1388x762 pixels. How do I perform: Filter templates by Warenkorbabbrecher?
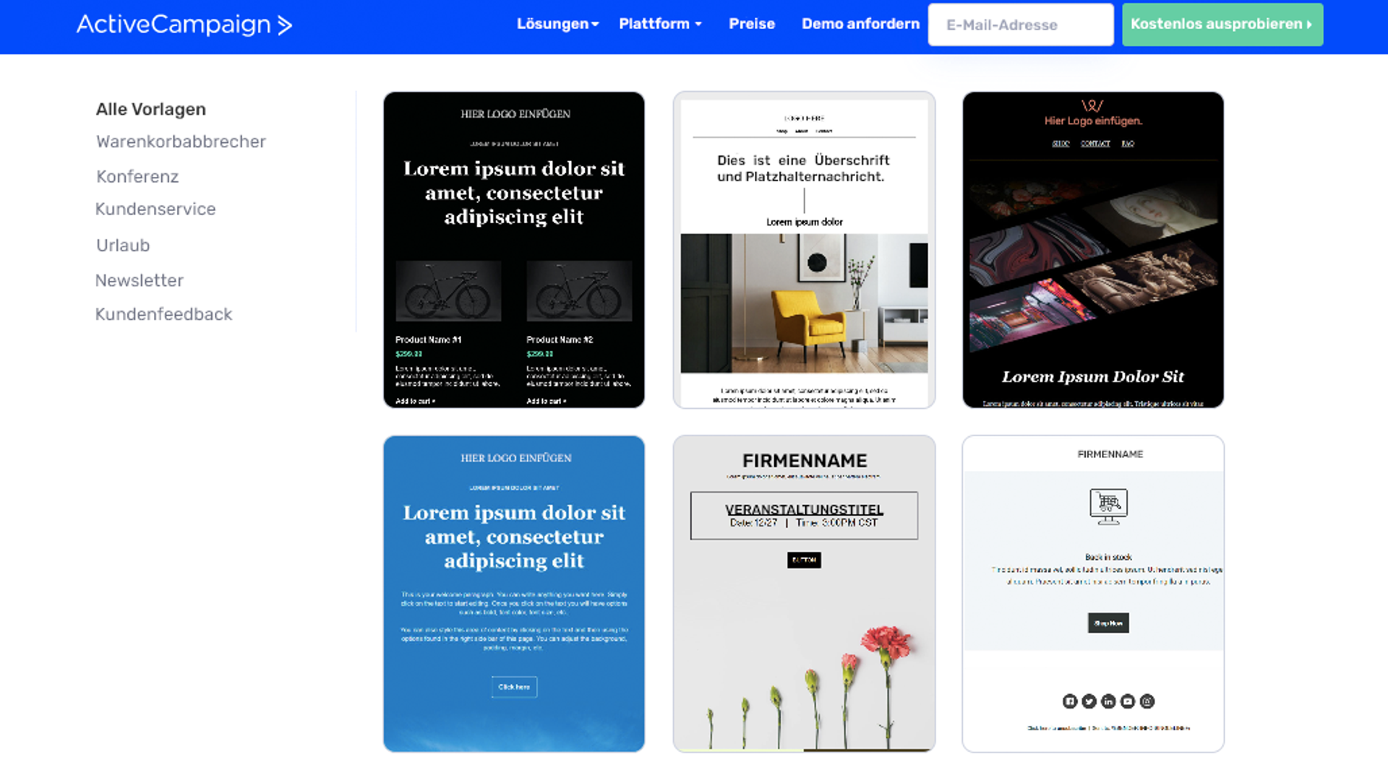181,142
